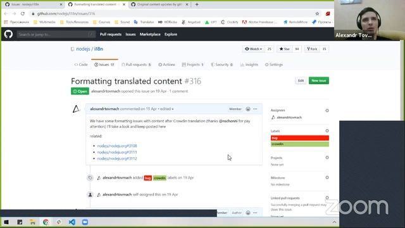Open File Explorer from taskbar

pyautogui.click(x=33, y=222)
